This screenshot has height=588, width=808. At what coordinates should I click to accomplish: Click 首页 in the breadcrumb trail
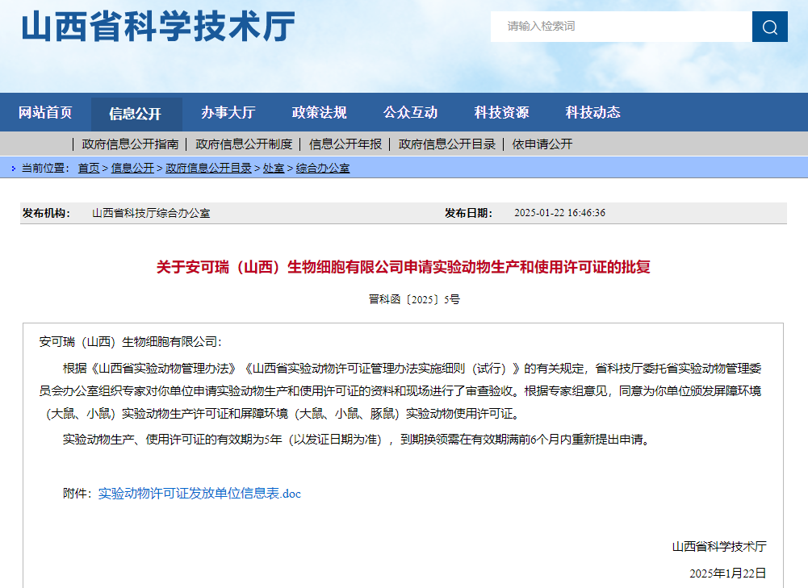(x=89, y=169)
